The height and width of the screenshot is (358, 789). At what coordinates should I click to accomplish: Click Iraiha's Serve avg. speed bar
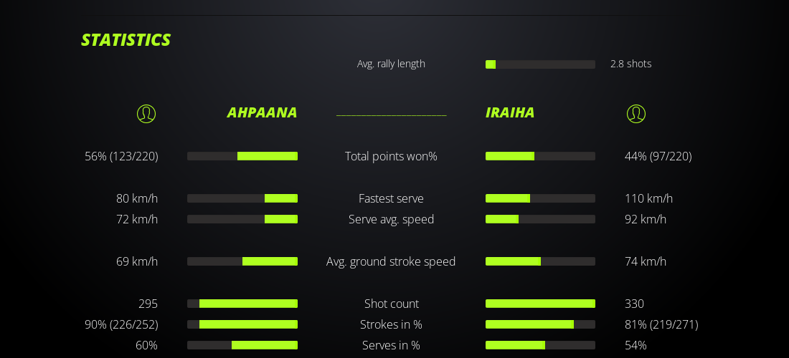(x=540, y=219)
